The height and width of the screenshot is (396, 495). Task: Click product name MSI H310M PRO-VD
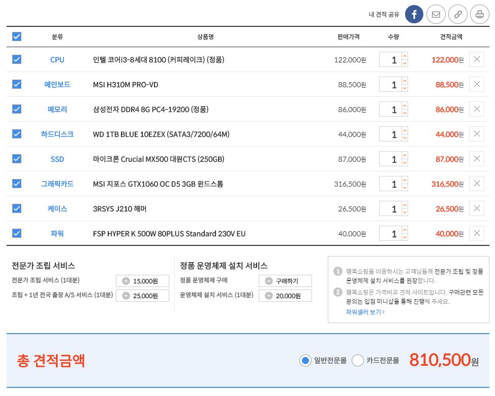tap(126, 85)
